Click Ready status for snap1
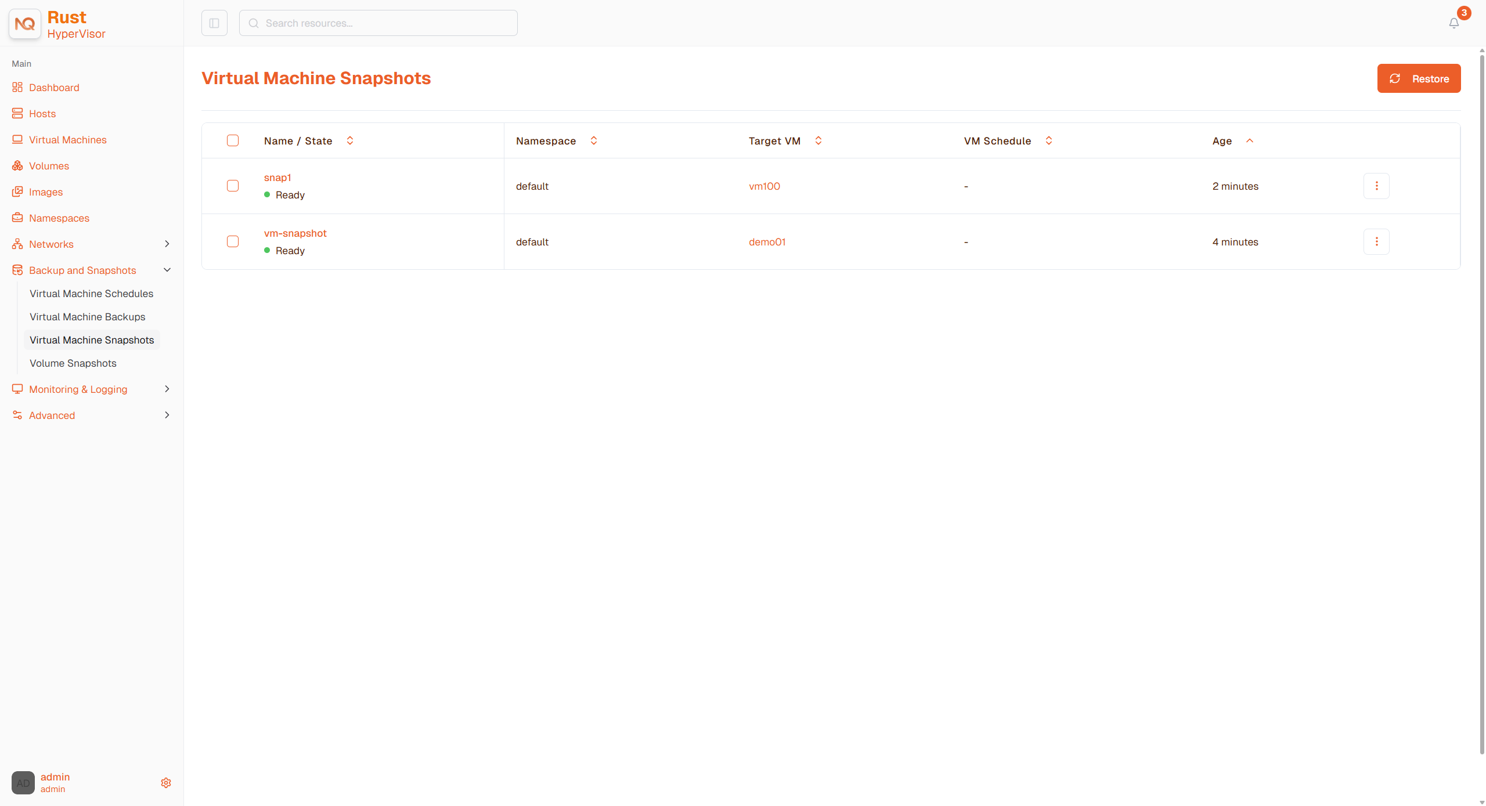Image resolution: width=1486 pixels, height=806 pixels. (x=284, y=195)
